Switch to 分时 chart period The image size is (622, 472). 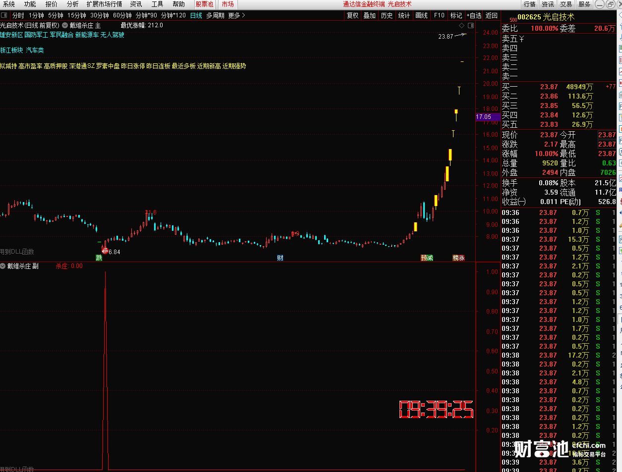click(18, 15)
